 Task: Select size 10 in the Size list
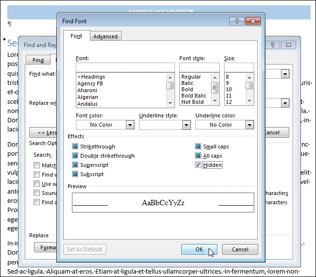click(229, 89)
